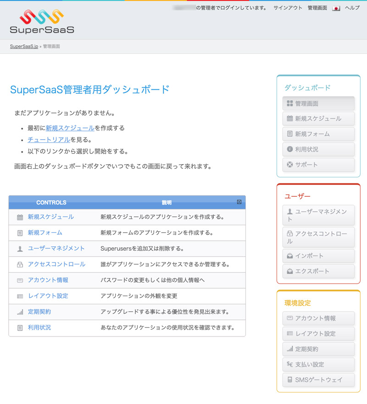This screenshot has width=367, height=404.
Task: Open ヘルプ in the top bar
Action: [352, 8]
